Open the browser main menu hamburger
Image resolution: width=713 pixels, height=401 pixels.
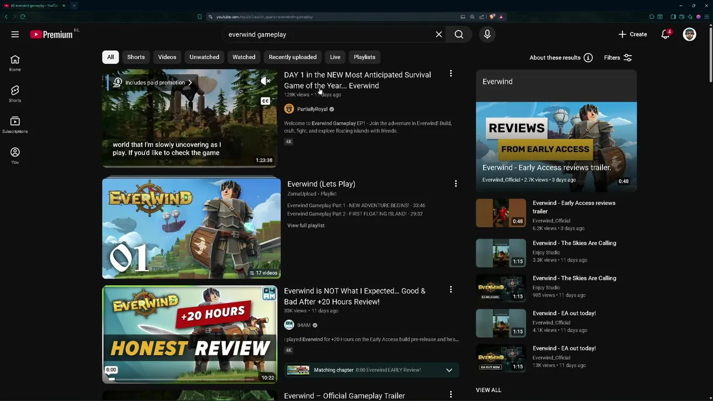[x=706, y=17]
